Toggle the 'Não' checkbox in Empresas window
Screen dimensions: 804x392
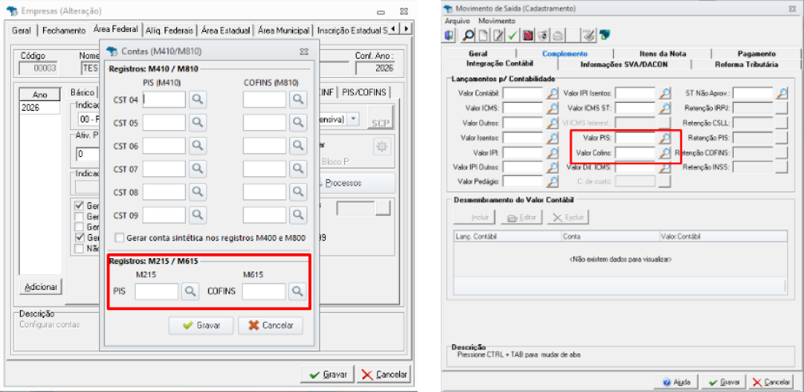(x=80, y=249)
